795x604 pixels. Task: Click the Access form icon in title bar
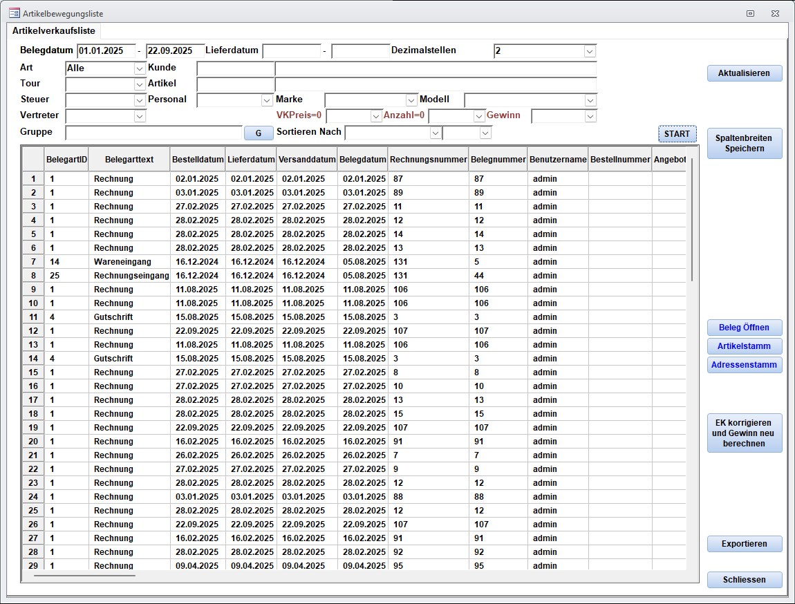click(x=14, y=13)
